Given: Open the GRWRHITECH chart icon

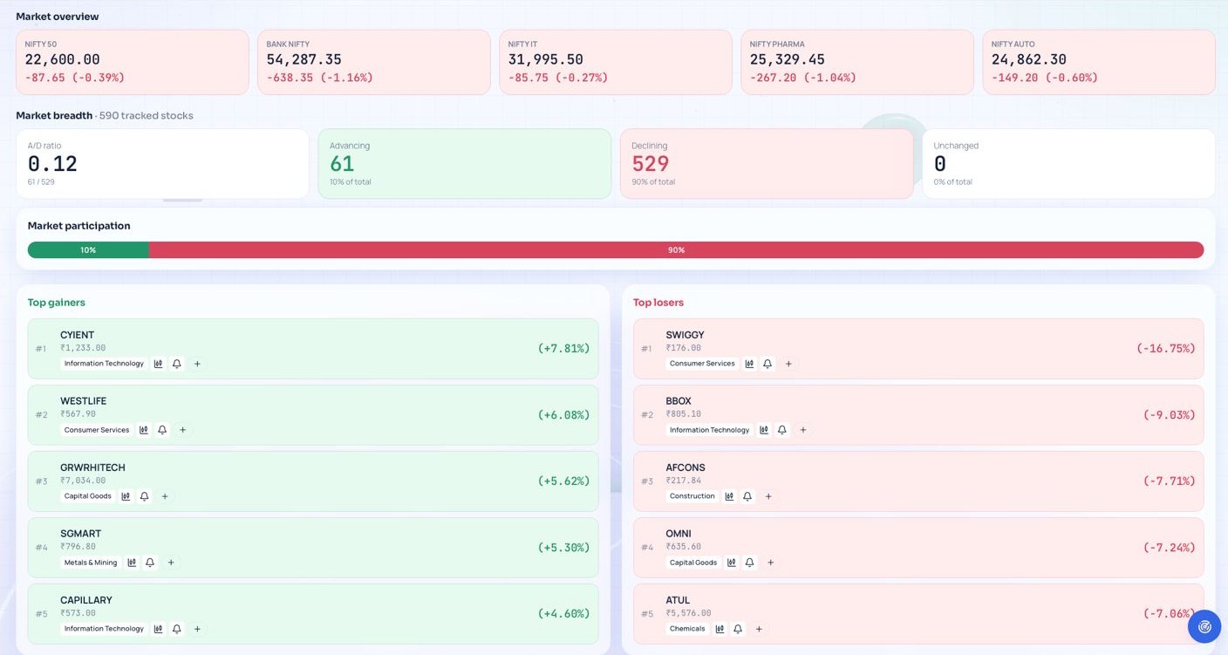Looking at the screenshot, I should tap(126, 496).
